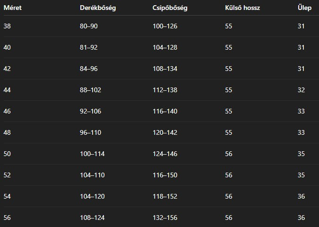Viewport: 319px width, 227px height.
Task: Select size 46 row label
Action: (7, 111)
